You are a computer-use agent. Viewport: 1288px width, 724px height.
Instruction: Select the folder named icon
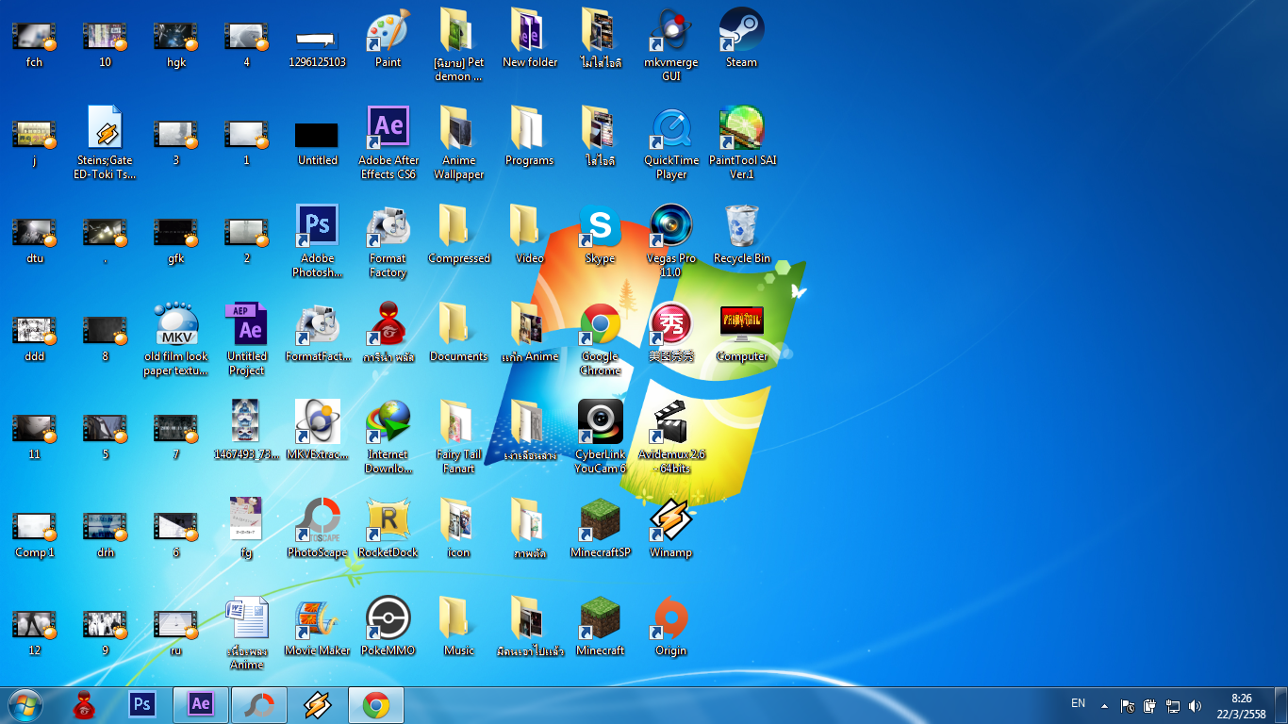(x=458, y=529)
